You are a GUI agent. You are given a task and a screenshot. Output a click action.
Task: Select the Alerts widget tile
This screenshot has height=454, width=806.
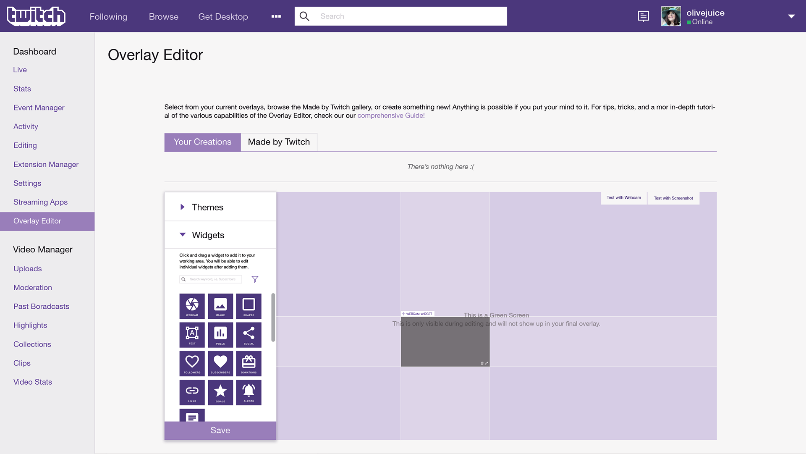[x=249, y=392]
